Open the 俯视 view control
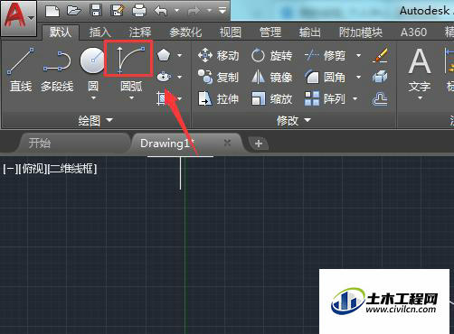This screenshot has height=334, width=454. [33, 169]
